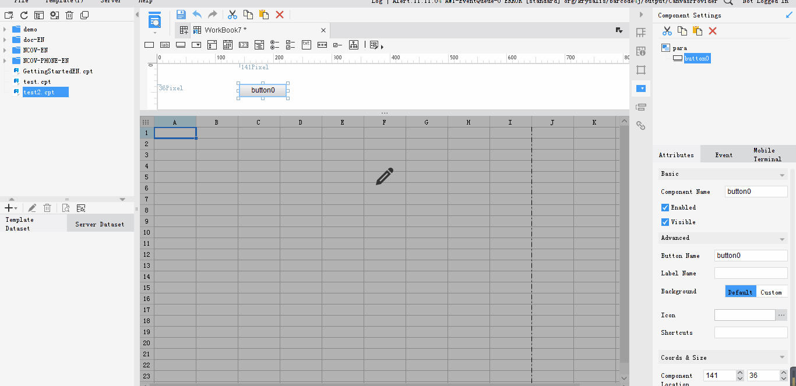The image size is (796, 386).
Task: Click the new folder icon in file panel
Action: coord(9,15)
